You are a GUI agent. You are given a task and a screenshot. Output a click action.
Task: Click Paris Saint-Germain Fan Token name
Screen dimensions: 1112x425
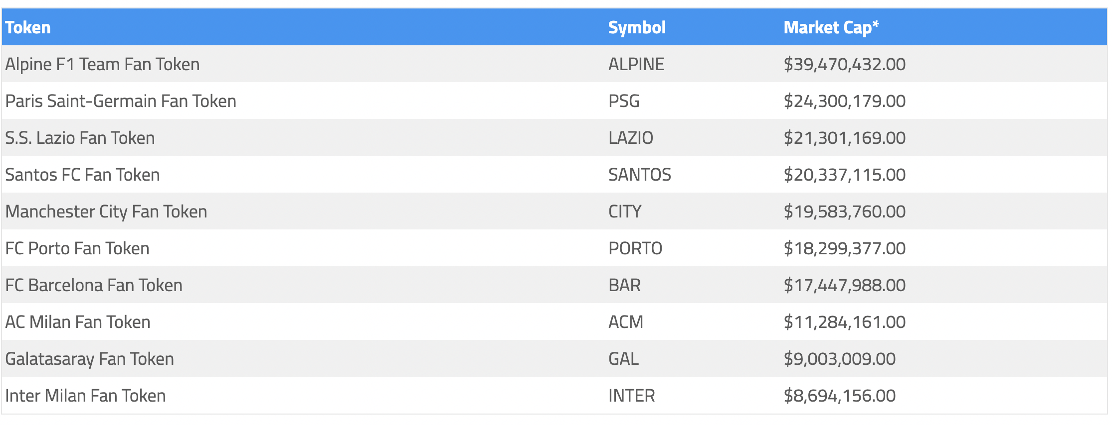coord(121,101)
